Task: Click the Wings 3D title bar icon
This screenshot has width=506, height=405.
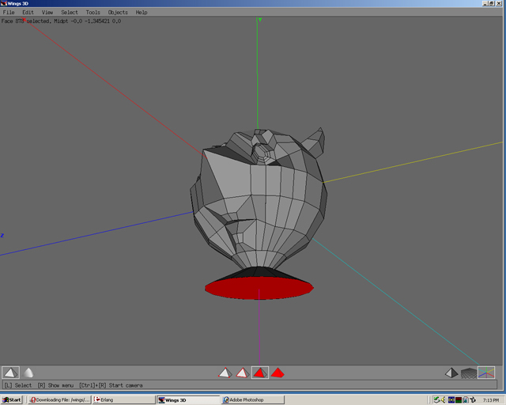Action: tap(3, 3)
